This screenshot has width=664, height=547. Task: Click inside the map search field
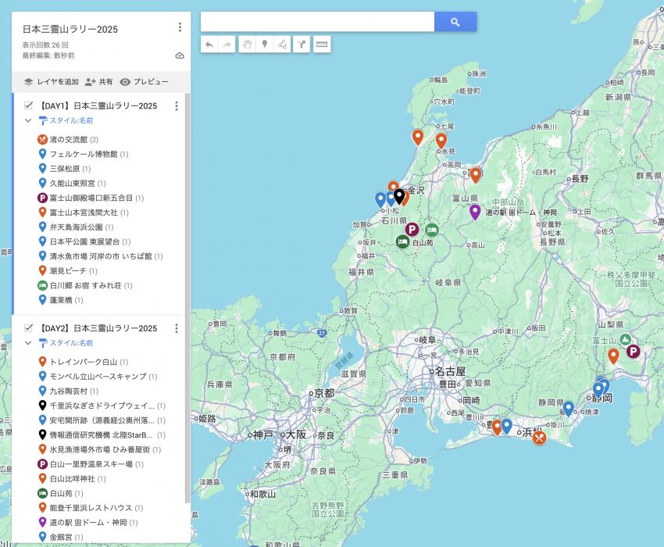click(317, 22)
